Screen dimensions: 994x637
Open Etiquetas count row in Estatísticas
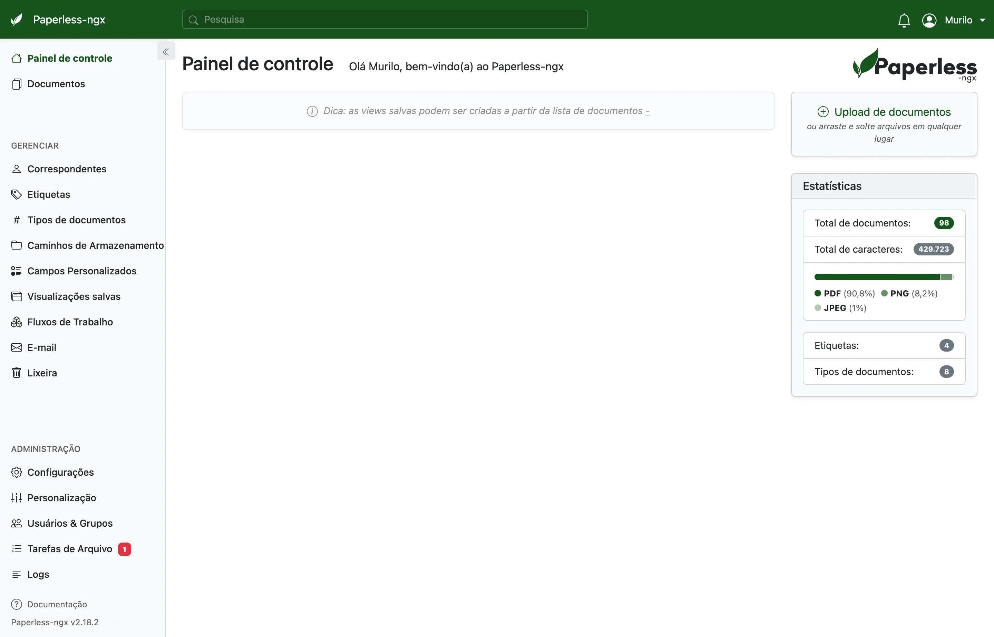(x=884, y=345)
